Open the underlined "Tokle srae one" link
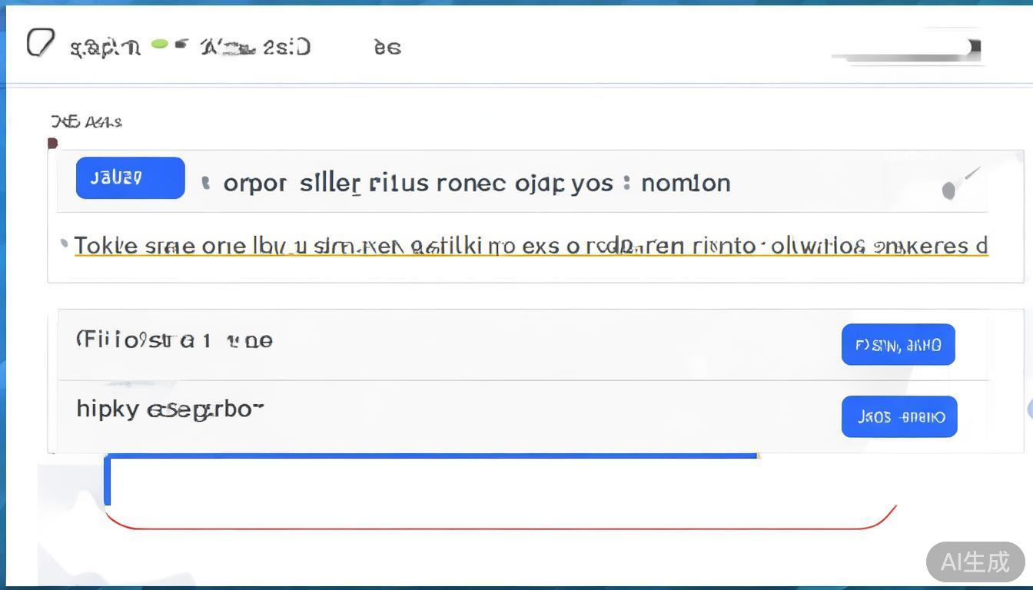This screenshot has height=590, width=1033. 530,246
